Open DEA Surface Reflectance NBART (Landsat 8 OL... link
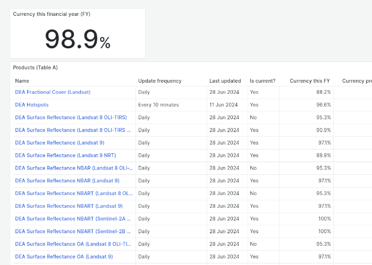372x265 pixels. click(x=74, y=193)
